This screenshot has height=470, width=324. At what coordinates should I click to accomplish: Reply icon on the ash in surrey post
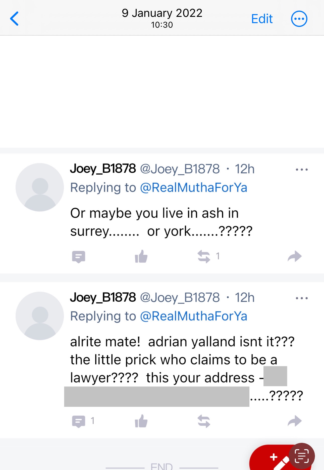[79, 257]
